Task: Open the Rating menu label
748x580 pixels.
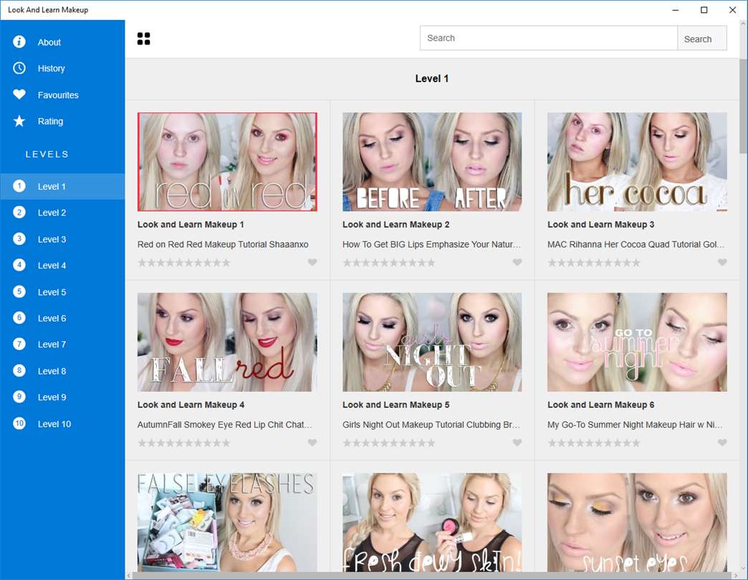Action: coord(51,121)
